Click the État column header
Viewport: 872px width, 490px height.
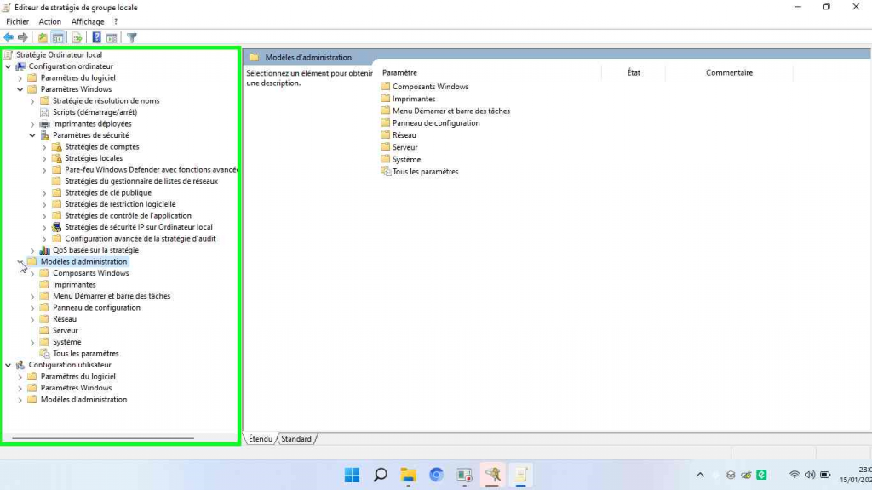pos(634,73)
